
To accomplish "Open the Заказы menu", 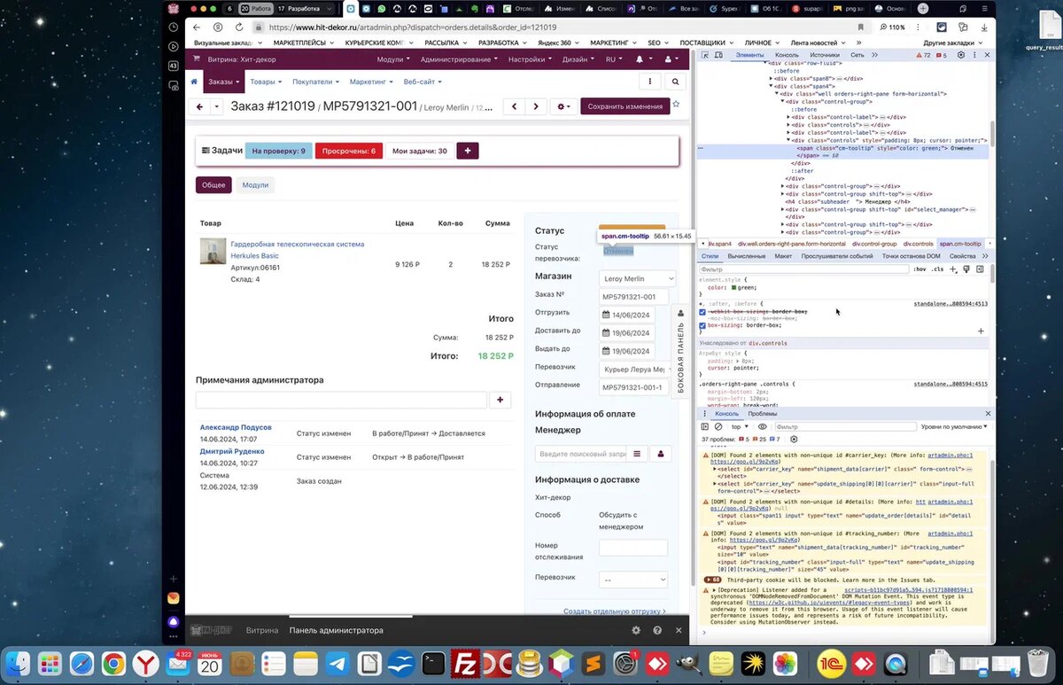I will pos(223,82).
